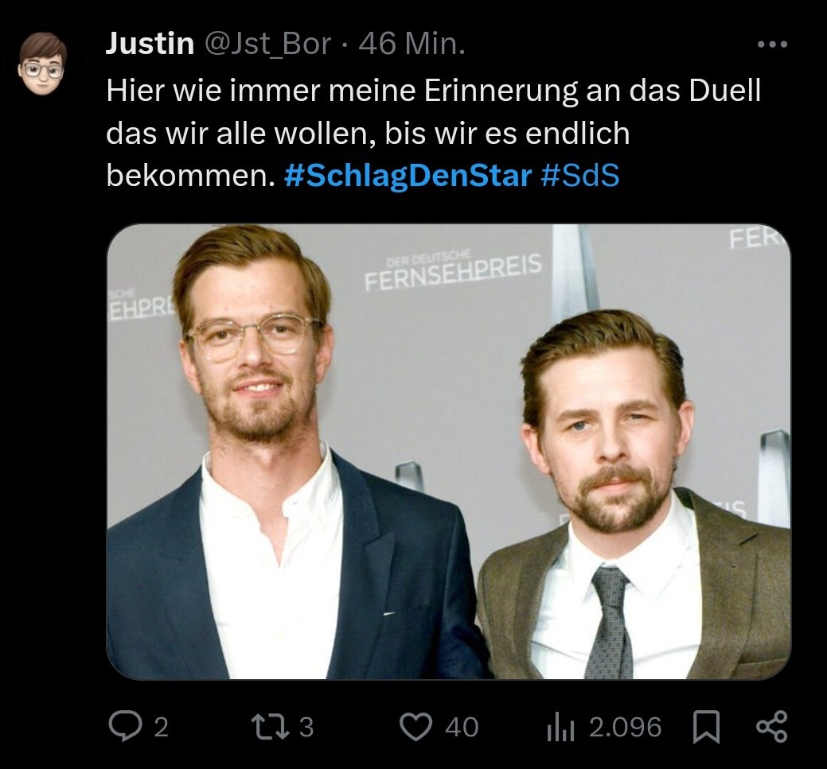The height and width of the screenshot is (769, 827).
Task: Click the view count showing 2.096
Action: pyautogui.click(x=625, y=728)
